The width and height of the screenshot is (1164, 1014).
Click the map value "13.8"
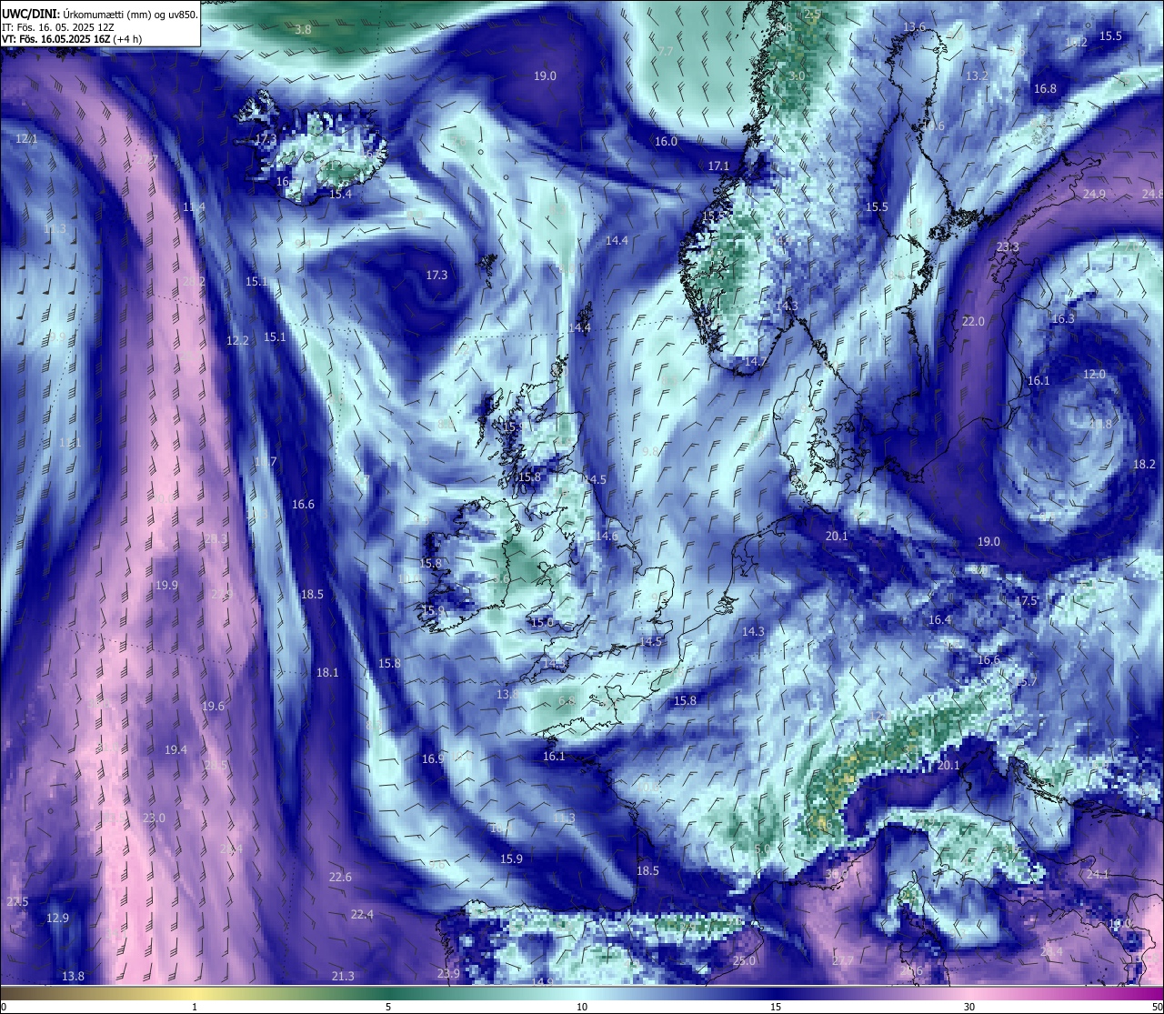tap(73, 977)
